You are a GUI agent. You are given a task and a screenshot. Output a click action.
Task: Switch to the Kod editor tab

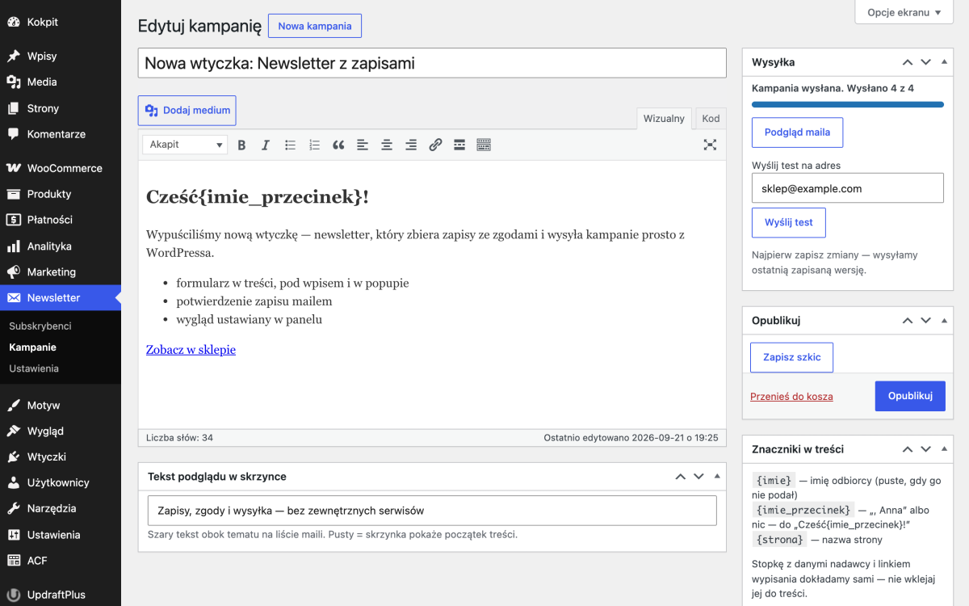[711, 118]
